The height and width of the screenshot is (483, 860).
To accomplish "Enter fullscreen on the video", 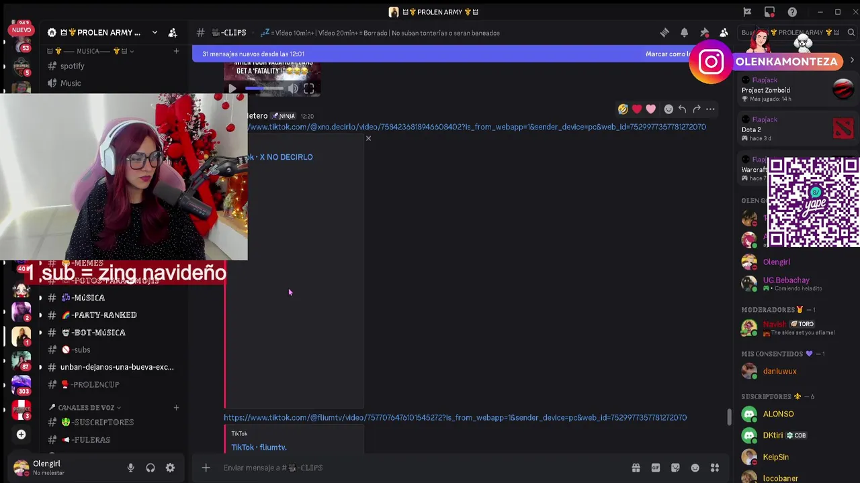I will (x=309, y=89).
